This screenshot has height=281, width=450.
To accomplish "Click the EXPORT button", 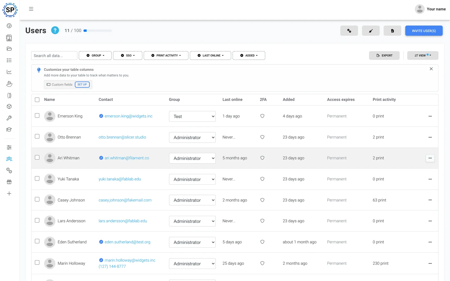I will 384,56.
